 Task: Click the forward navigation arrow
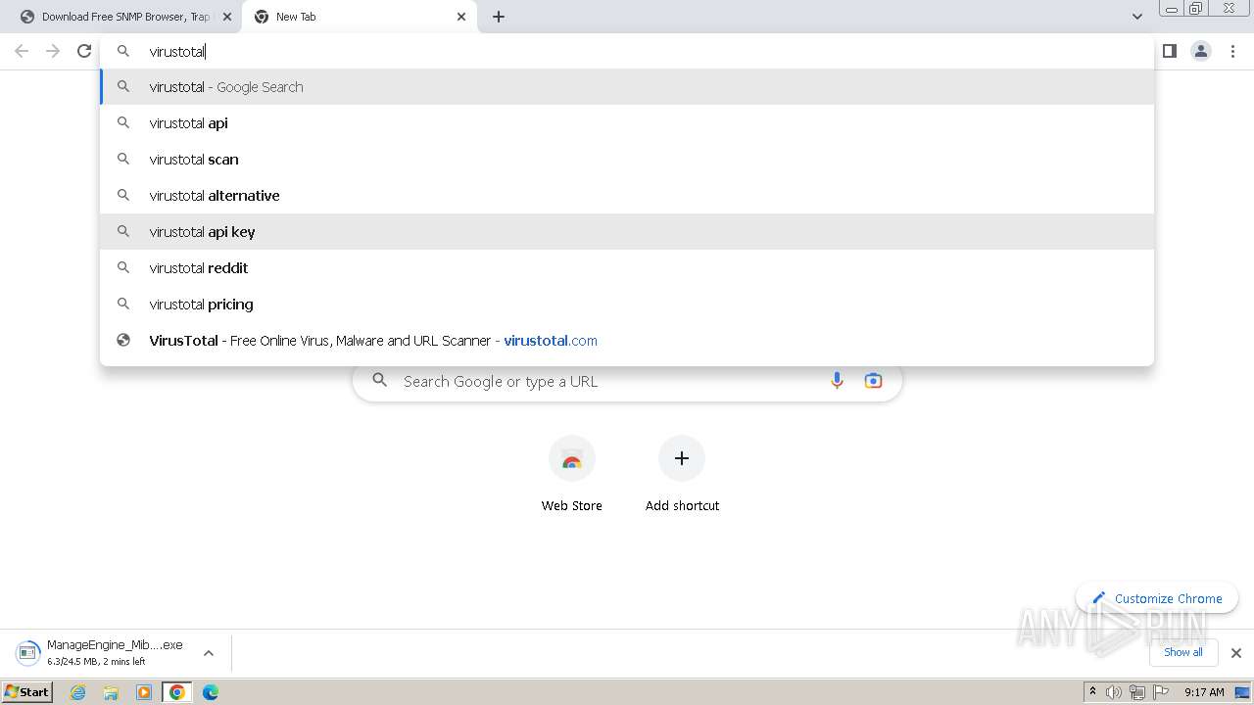(53, 51)
